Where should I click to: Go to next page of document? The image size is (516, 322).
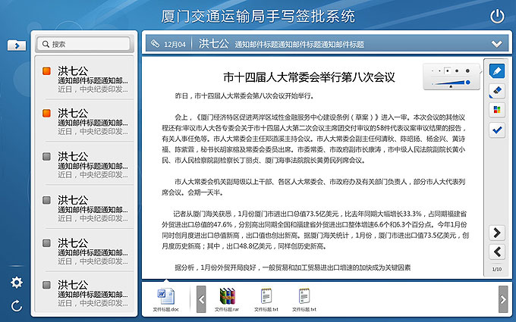497,233
